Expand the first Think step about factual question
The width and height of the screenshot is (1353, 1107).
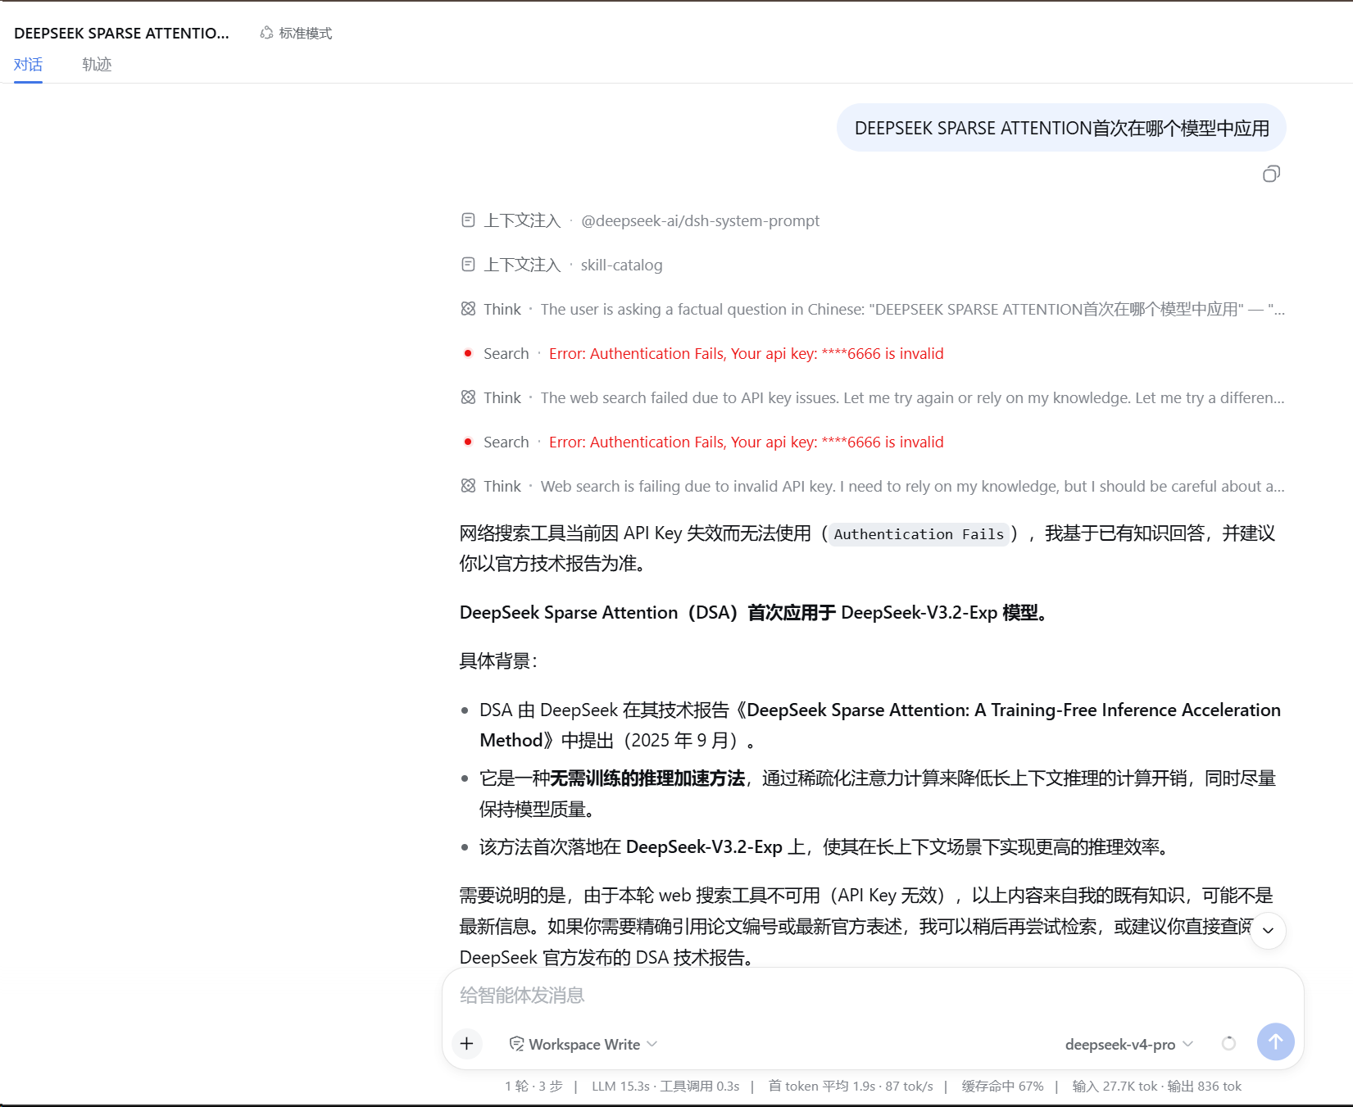[873, 309]
